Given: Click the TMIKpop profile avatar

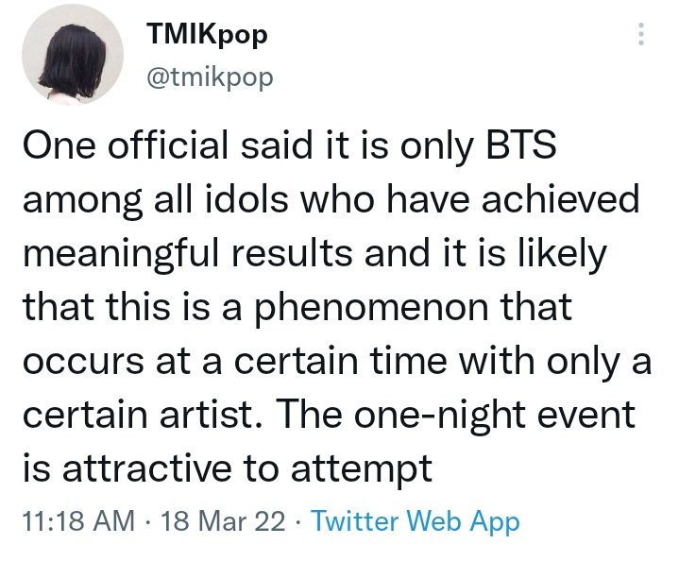Looking at the screenshot, I should click(73, 55).
